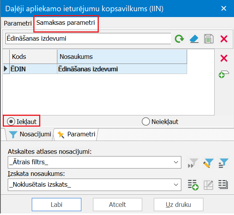Switch to the Samaksas parametri tab

[x=65, y=23]
